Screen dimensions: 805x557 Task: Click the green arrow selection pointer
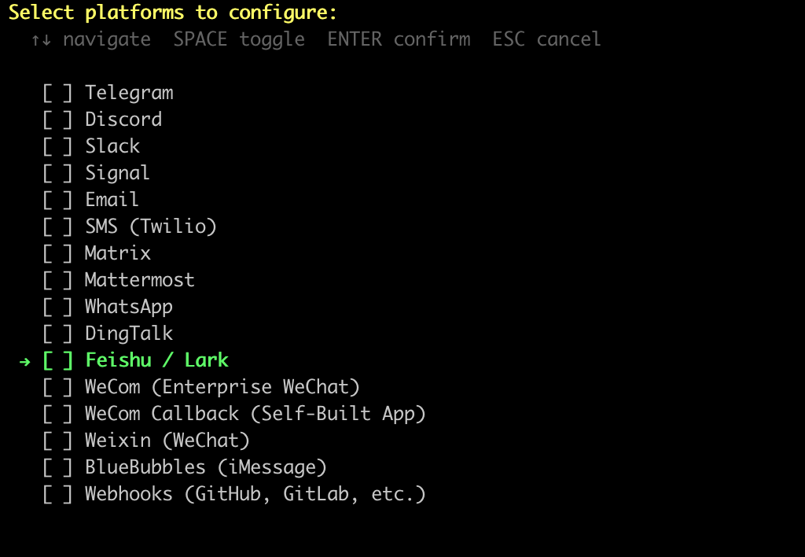click(x=25, y=360)
